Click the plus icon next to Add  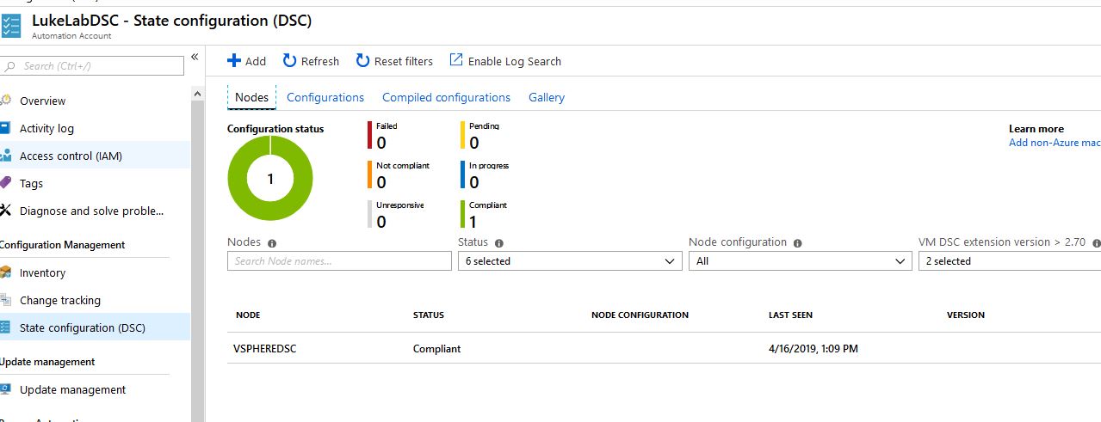(234, 61)
